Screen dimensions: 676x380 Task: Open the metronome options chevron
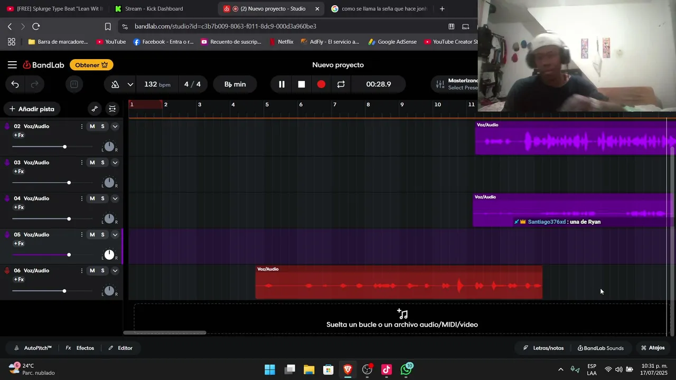(130, 84)
